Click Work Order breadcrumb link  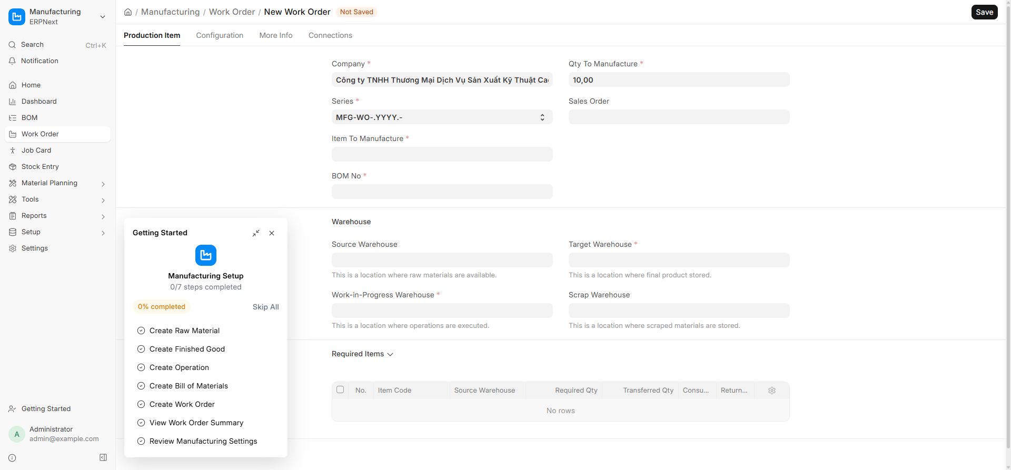coord(232,12)
